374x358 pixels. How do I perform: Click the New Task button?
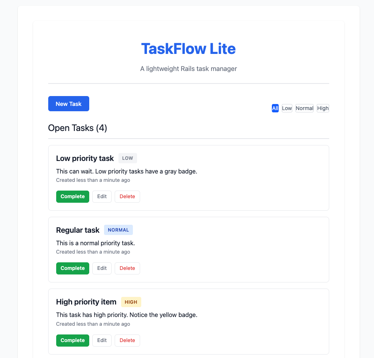point(68,103)
